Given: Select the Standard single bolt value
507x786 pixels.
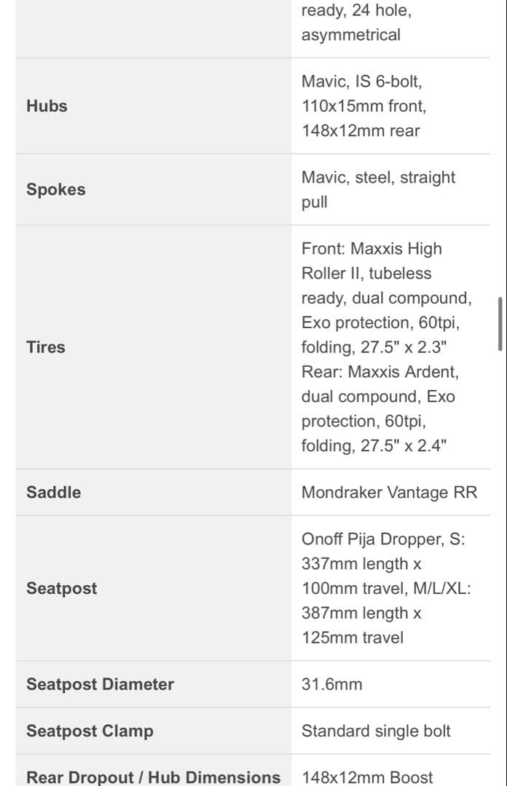Looking at the screenshot, I should [376, 731].
